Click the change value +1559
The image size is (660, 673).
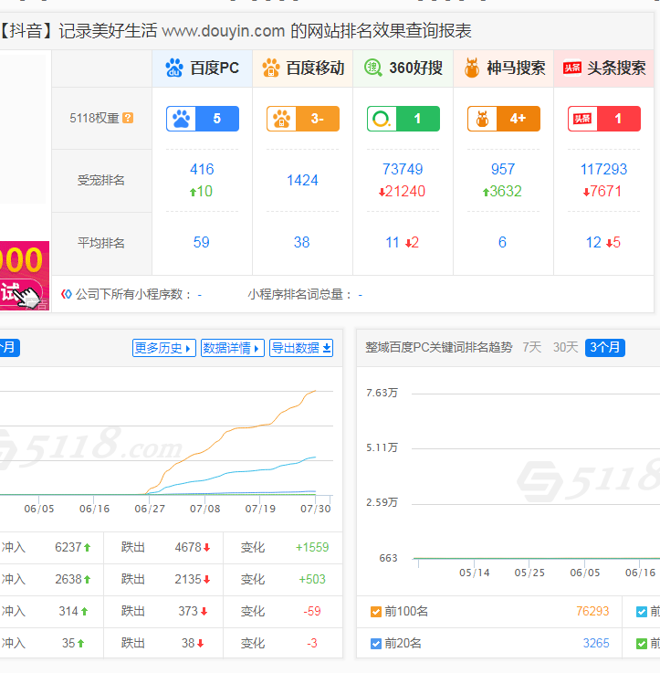pyautogui.click(x=312, y=547)
